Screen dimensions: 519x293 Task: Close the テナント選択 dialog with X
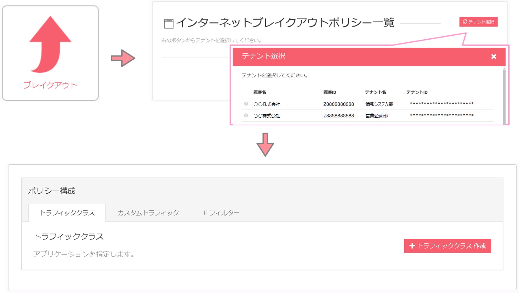point(494,56)
